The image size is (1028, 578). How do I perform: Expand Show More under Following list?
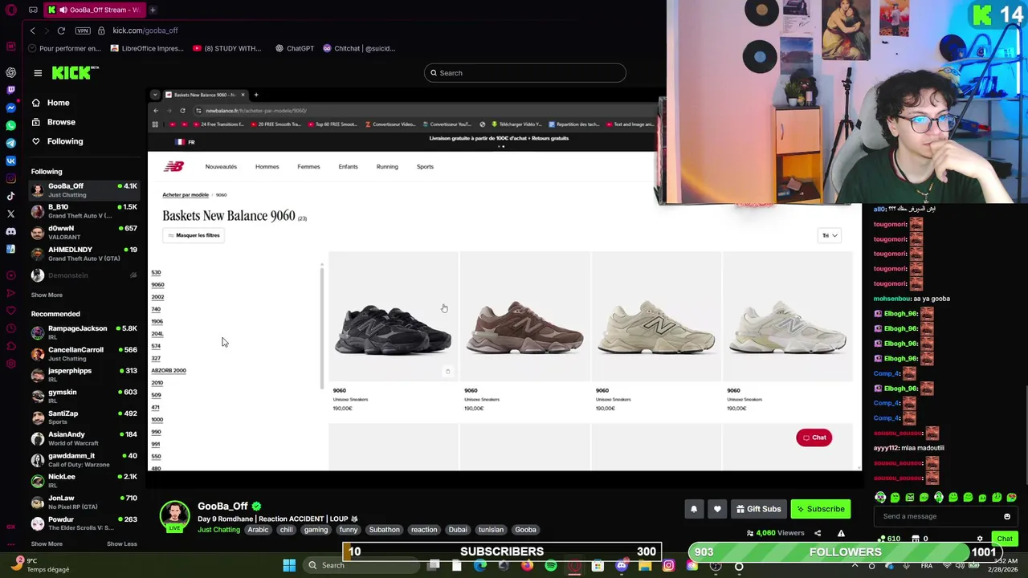[47, 295]
